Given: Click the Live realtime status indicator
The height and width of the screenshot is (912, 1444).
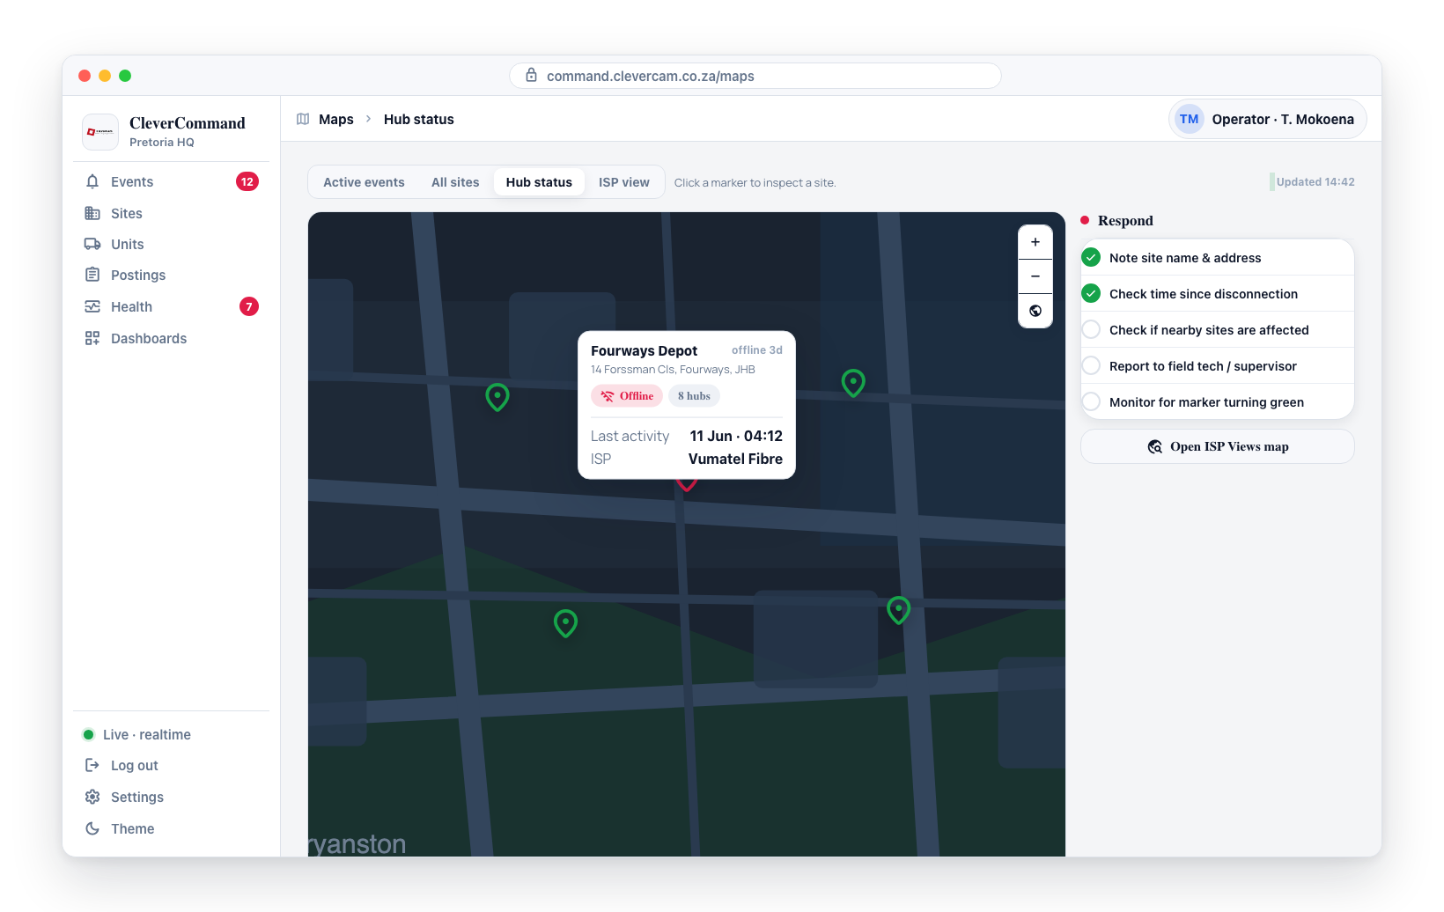Looking at the screenshot, I should (136, 734).
